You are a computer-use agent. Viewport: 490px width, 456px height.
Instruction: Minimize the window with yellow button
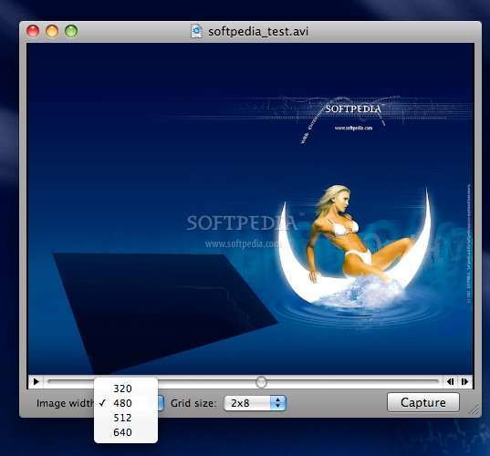pyautogui.click(x=52, y=31)
